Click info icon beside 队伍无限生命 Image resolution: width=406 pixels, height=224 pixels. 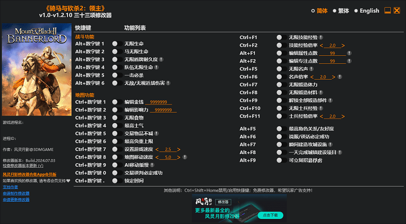click(x=156, y=67)
